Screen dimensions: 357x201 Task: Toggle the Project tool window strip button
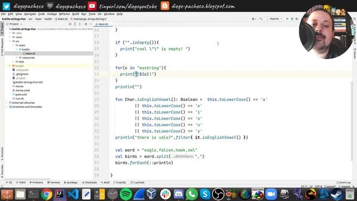pyautogui.click(x=2, y=28)
